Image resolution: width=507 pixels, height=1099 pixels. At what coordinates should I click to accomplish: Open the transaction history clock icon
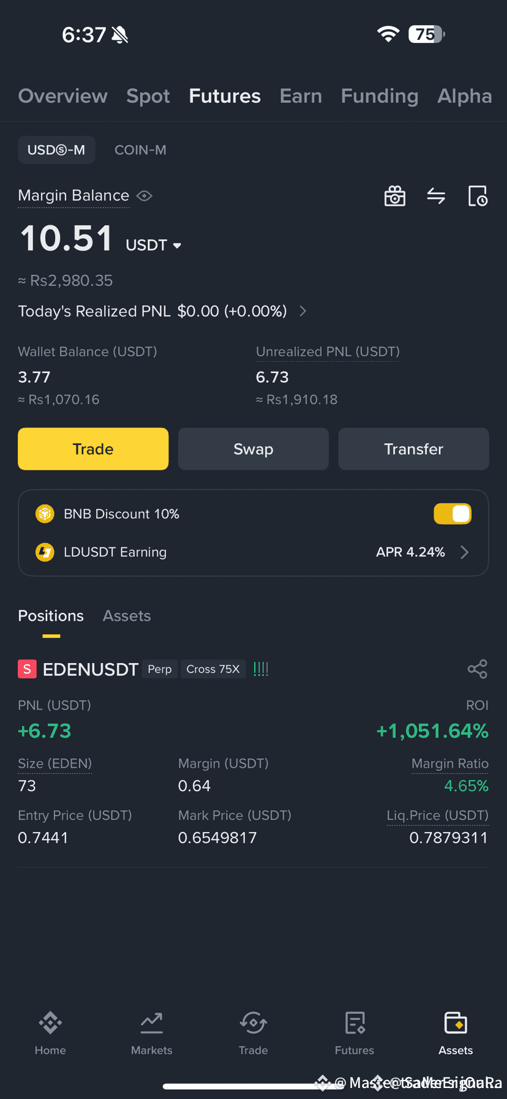[x=478, y=196]
